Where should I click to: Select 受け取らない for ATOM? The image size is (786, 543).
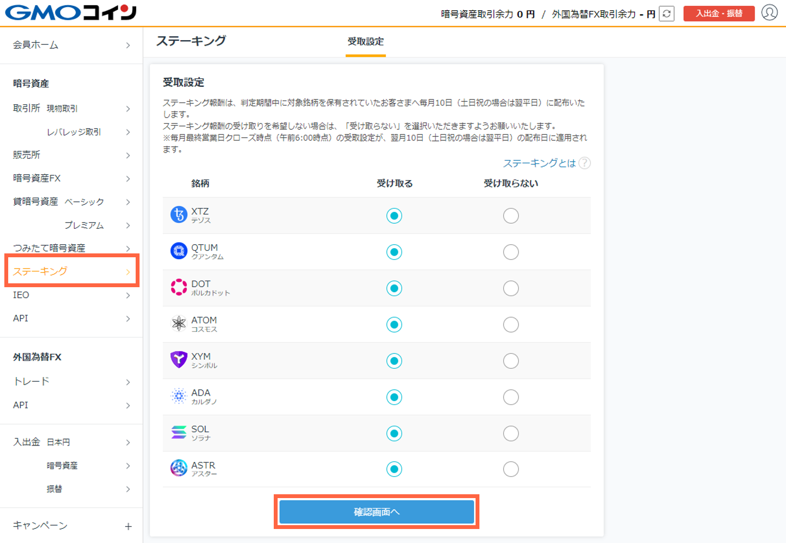tap(511, 324)
